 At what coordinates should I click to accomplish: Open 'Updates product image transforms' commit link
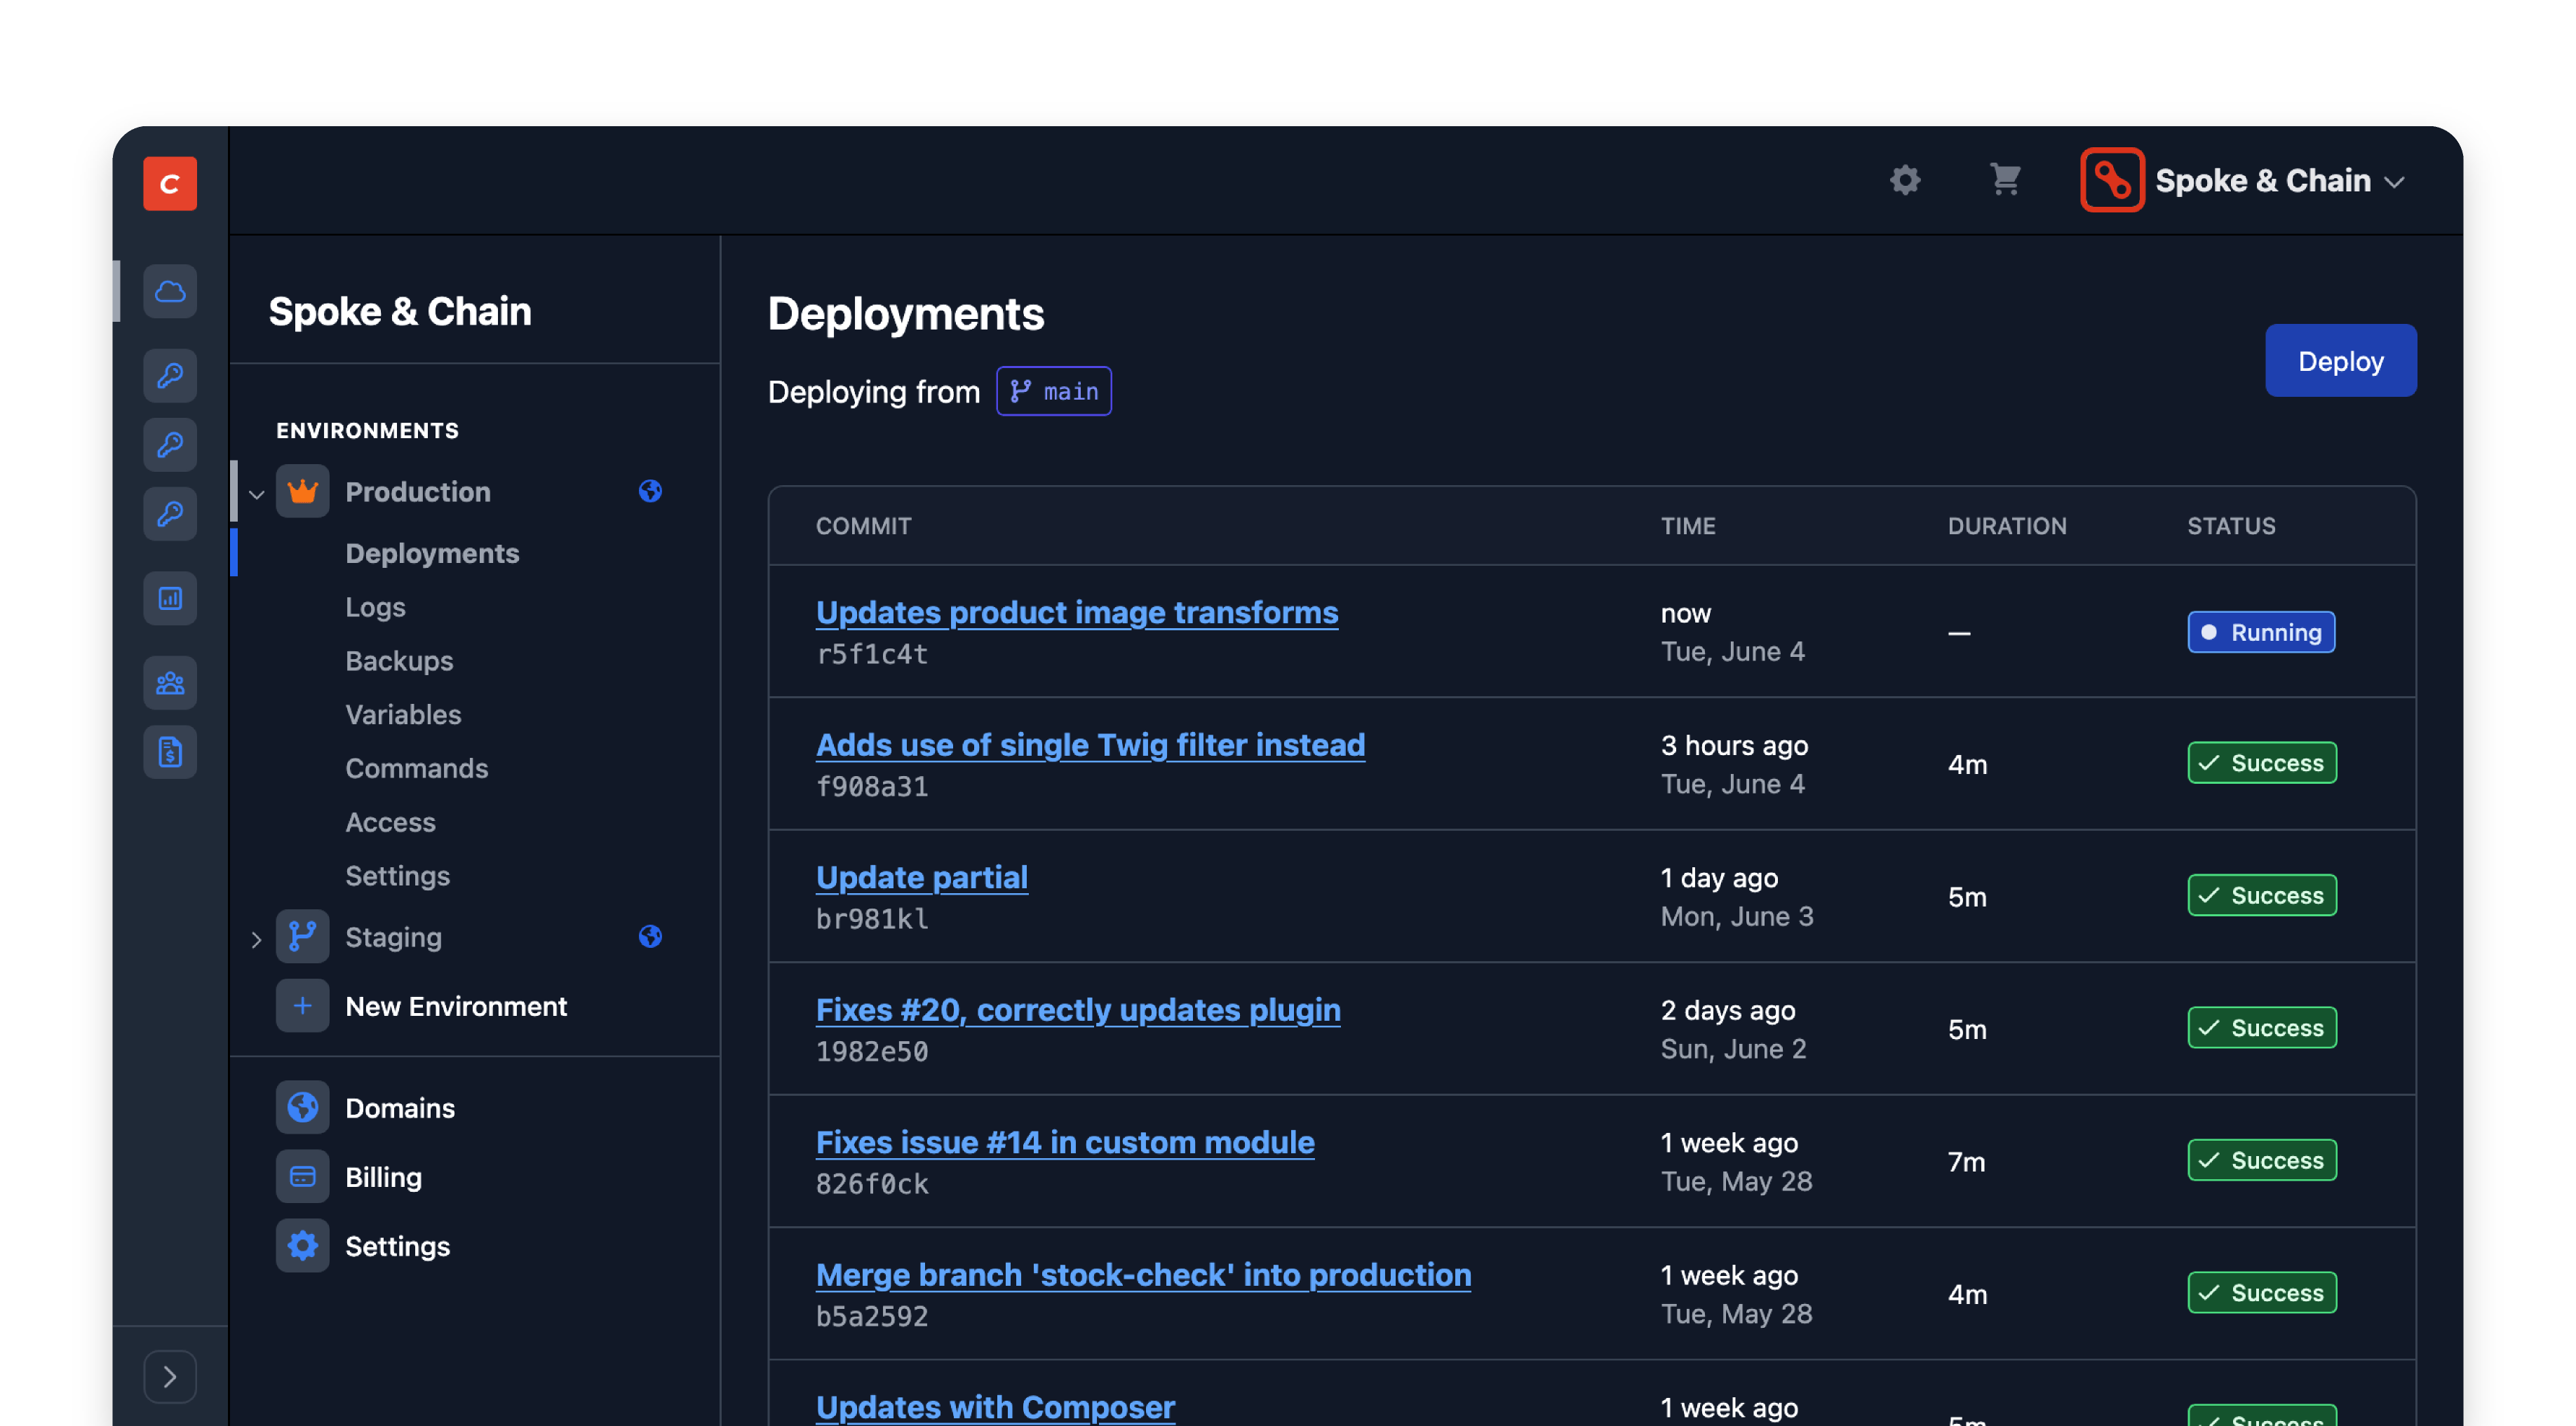click(1076, 613)
